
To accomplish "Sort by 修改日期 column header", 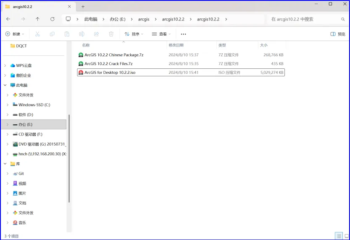I will coord(176,45).
